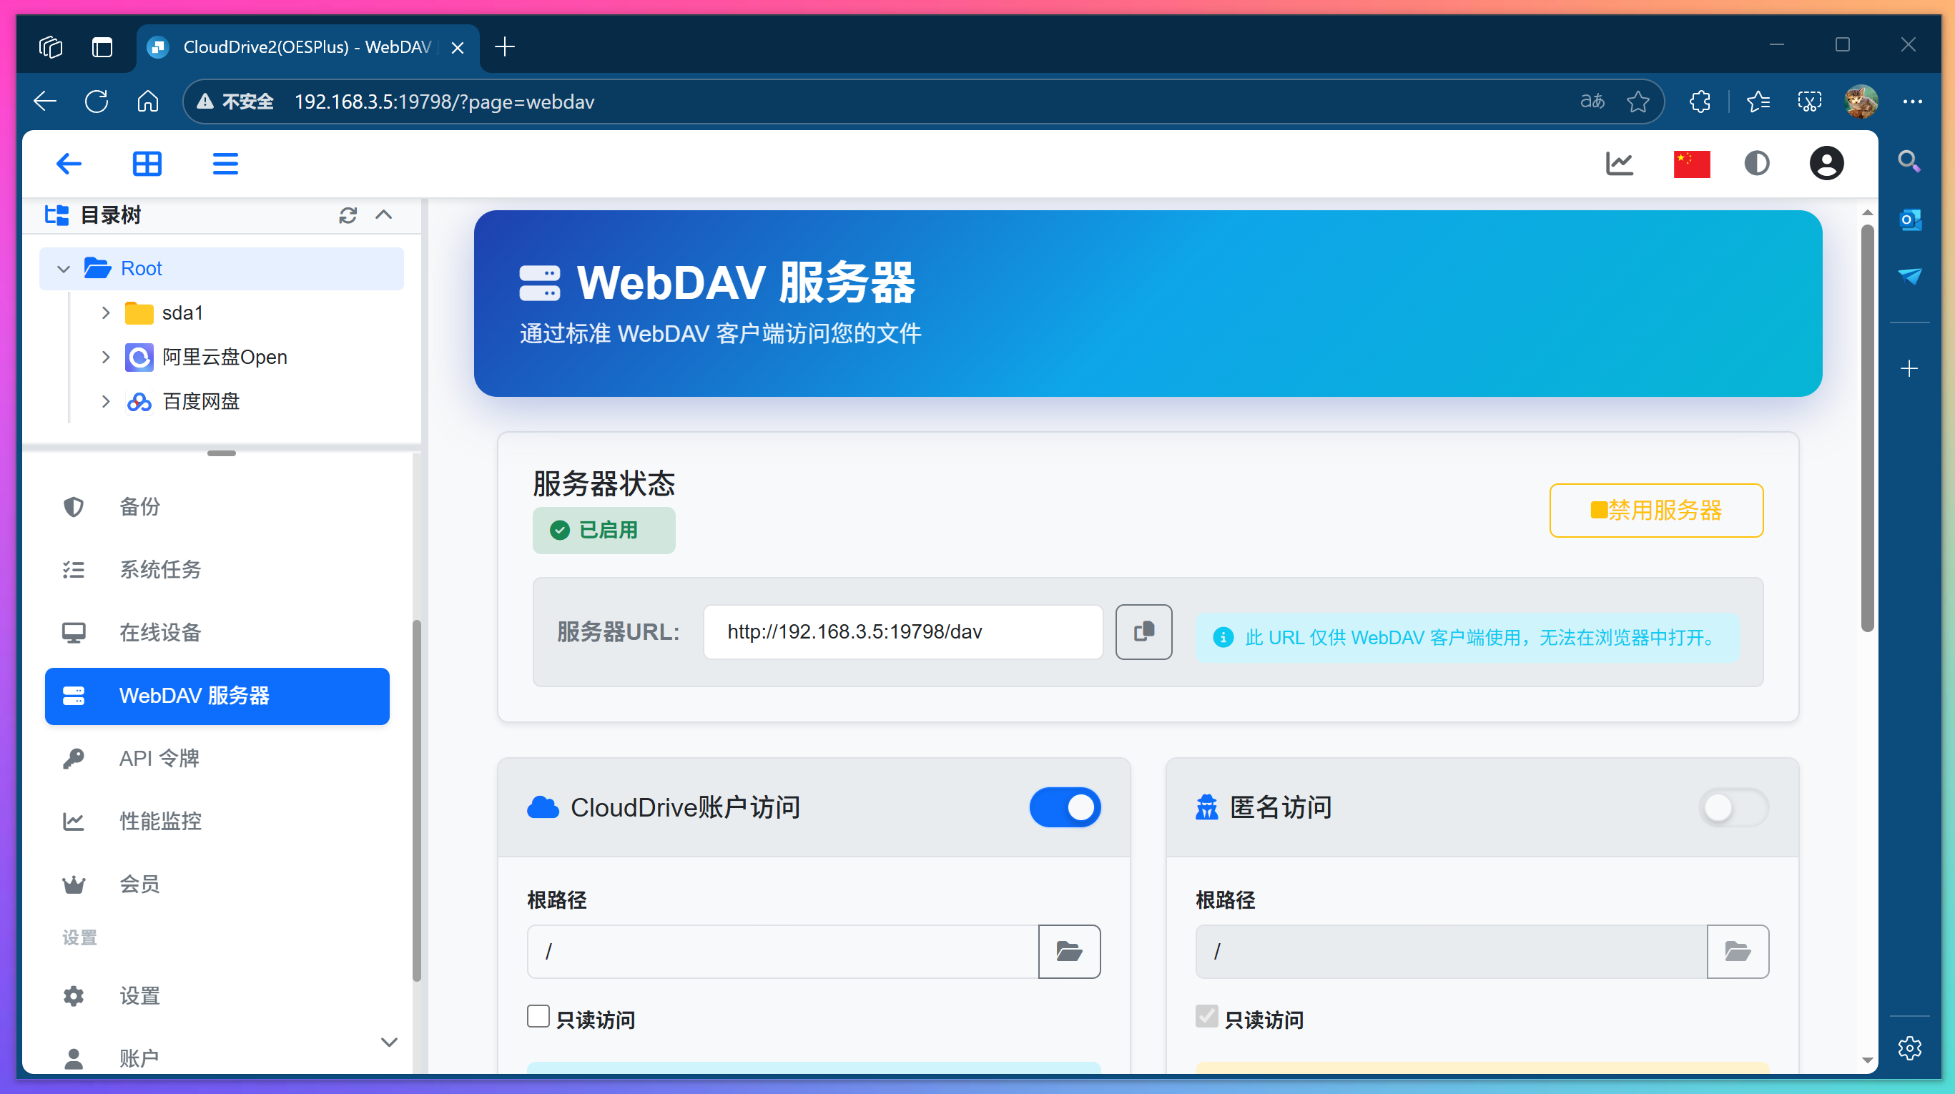
Task: Disable CloudDrive账户访问 toggle
Action: (1065, 808)
